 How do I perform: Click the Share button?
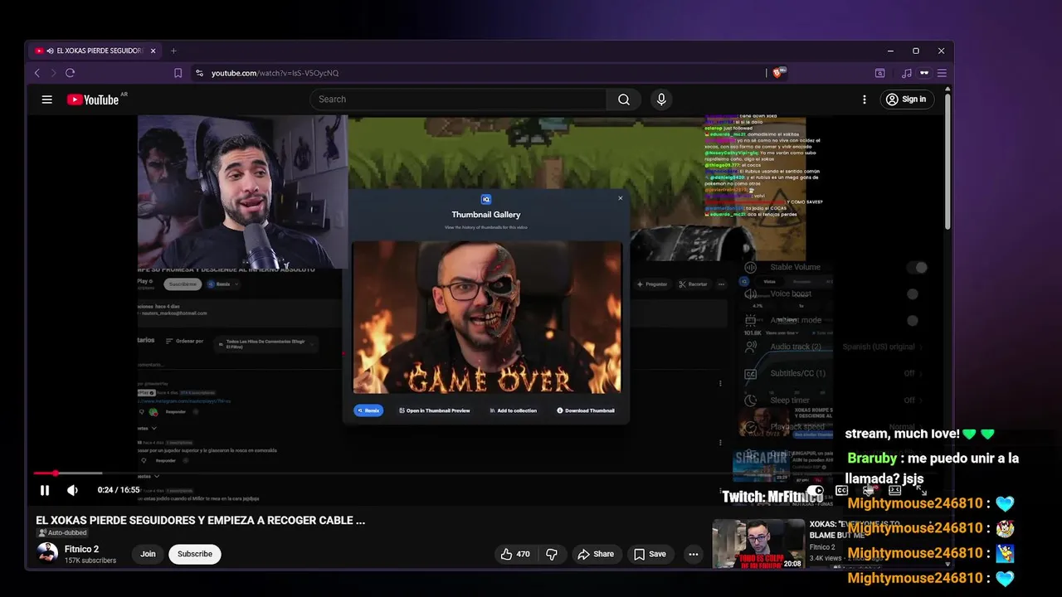point(596,554)
